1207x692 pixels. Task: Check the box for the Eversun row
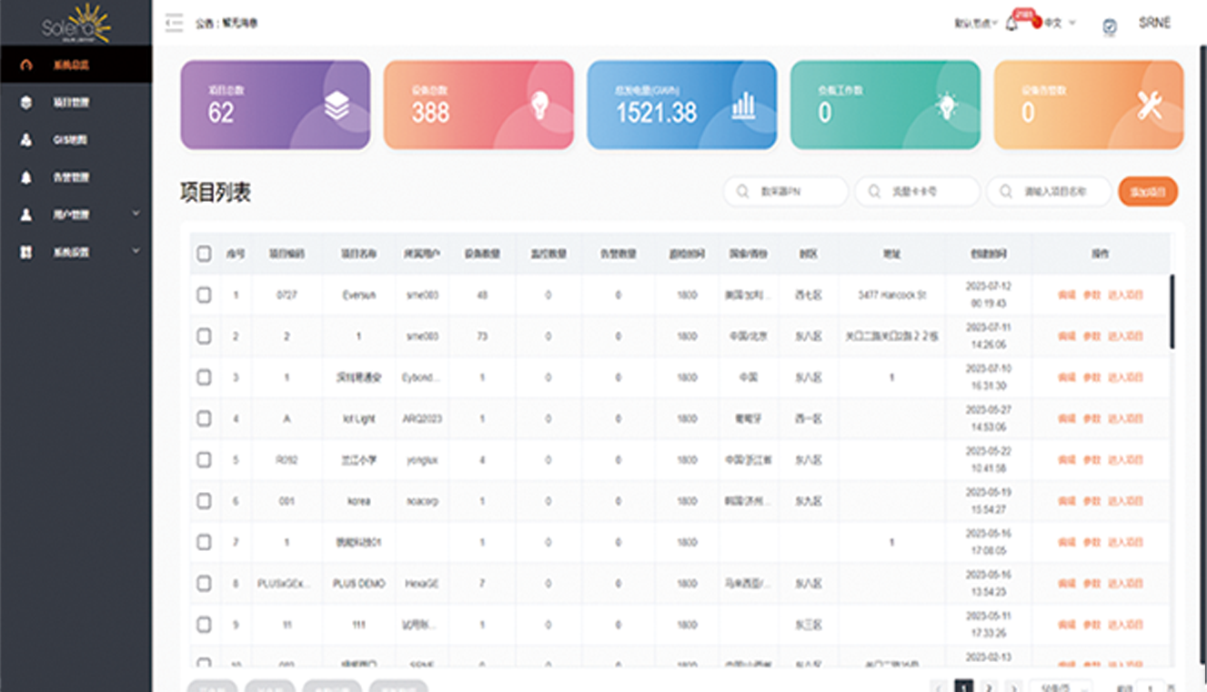pos(205,295)
